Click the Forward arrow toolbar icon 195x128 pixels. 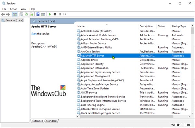coord(8,14)
